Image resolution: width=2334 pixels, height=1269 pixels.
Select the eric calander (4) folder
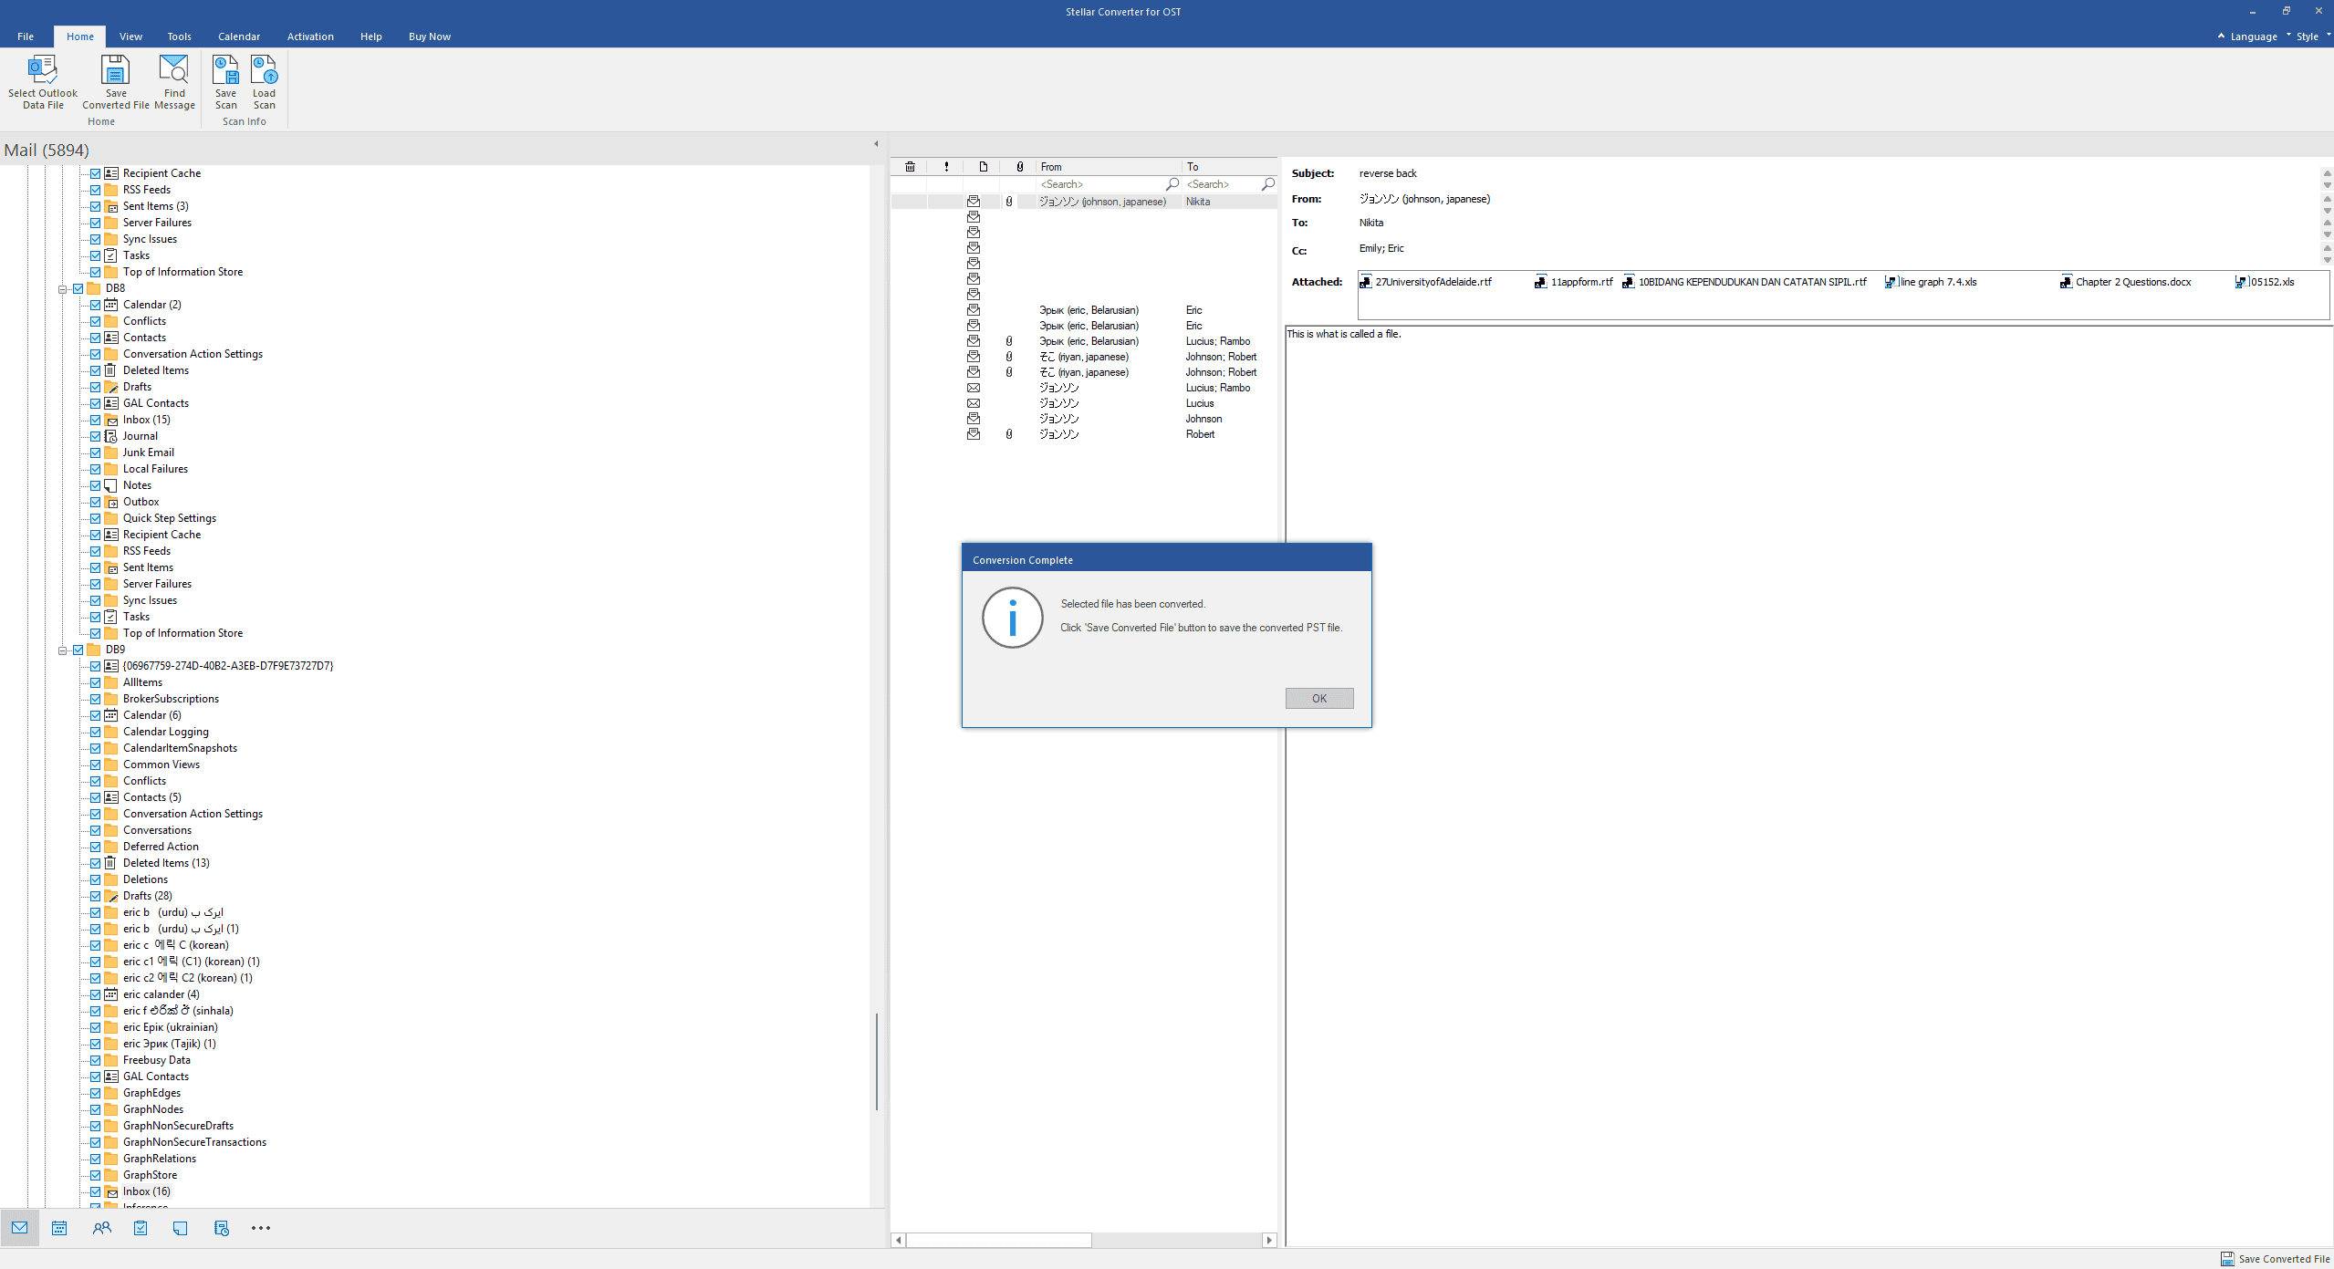161,994
